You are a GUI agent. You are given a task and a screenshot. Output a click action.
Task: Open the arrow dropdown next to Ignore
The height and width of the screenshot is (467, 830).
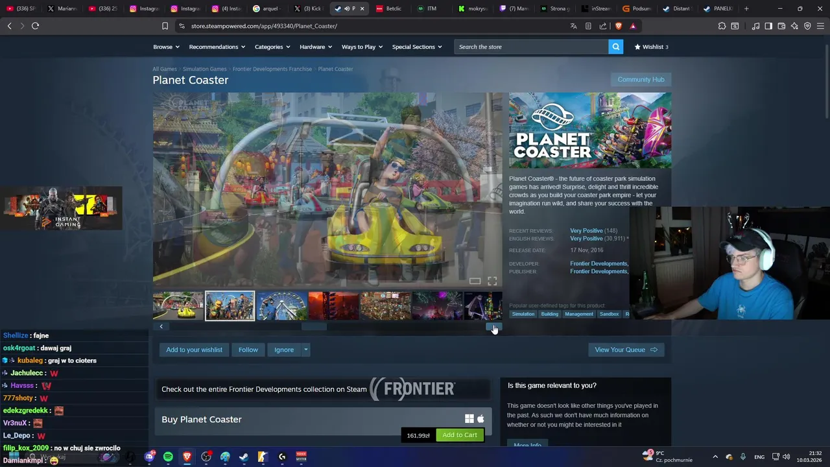point(305,350)
